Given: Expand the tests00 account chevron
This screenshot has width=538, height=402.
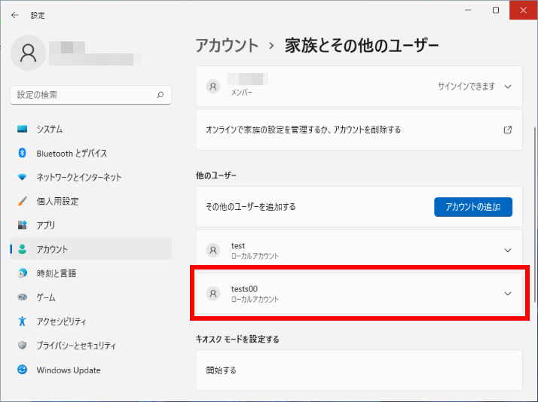Looking at the screenshot, I should pos(508,294).
